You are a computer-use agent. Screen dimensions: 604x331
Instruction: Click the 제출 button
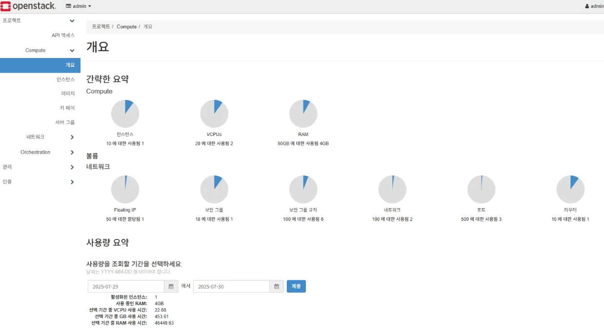pos(296,287)
